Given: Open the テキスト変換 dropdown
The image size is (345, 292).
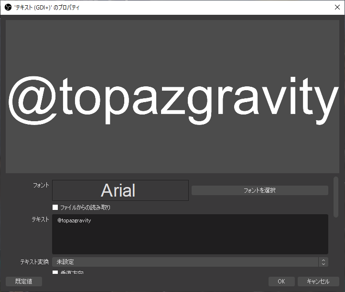Looking at the screenshot, I should 190,262.
